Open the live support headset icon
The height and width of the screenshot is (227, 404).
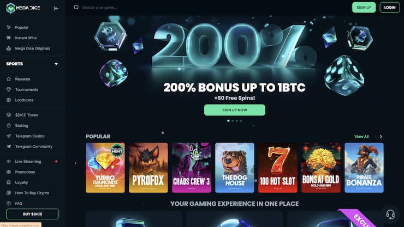[x=390, y=214]
